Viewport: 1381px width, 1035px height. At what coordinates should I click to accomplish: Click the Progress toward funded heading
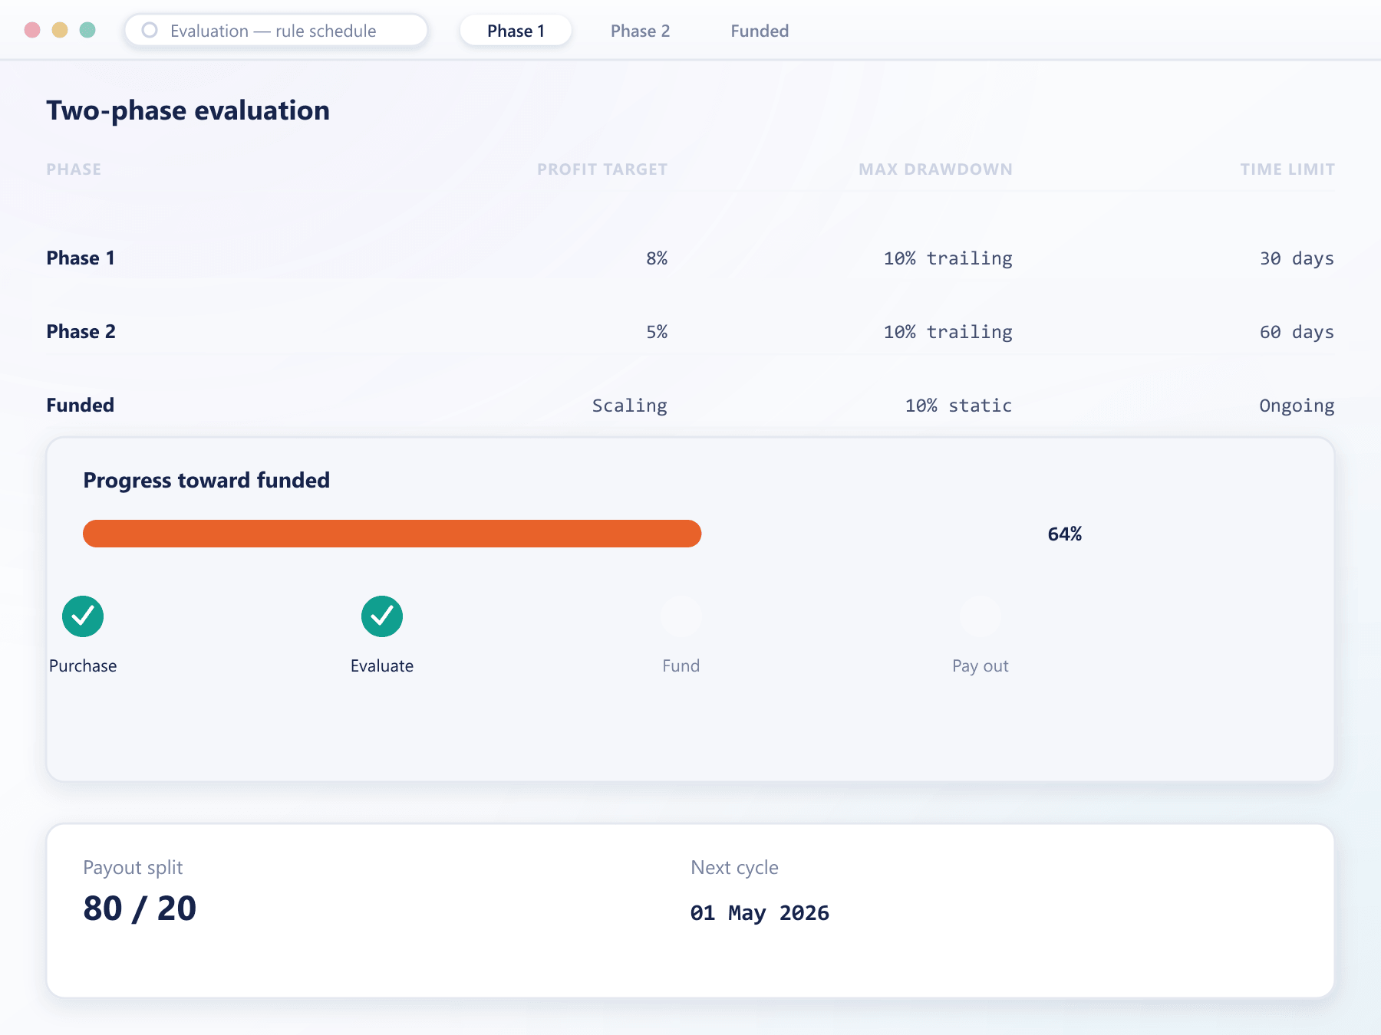tap(206, 480)
